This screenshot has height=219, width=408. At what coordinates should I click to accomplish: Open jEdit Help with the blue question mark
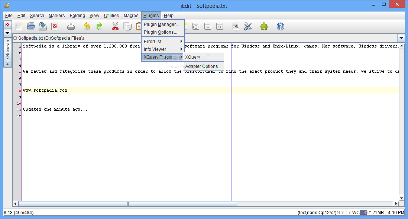point(281,26)
